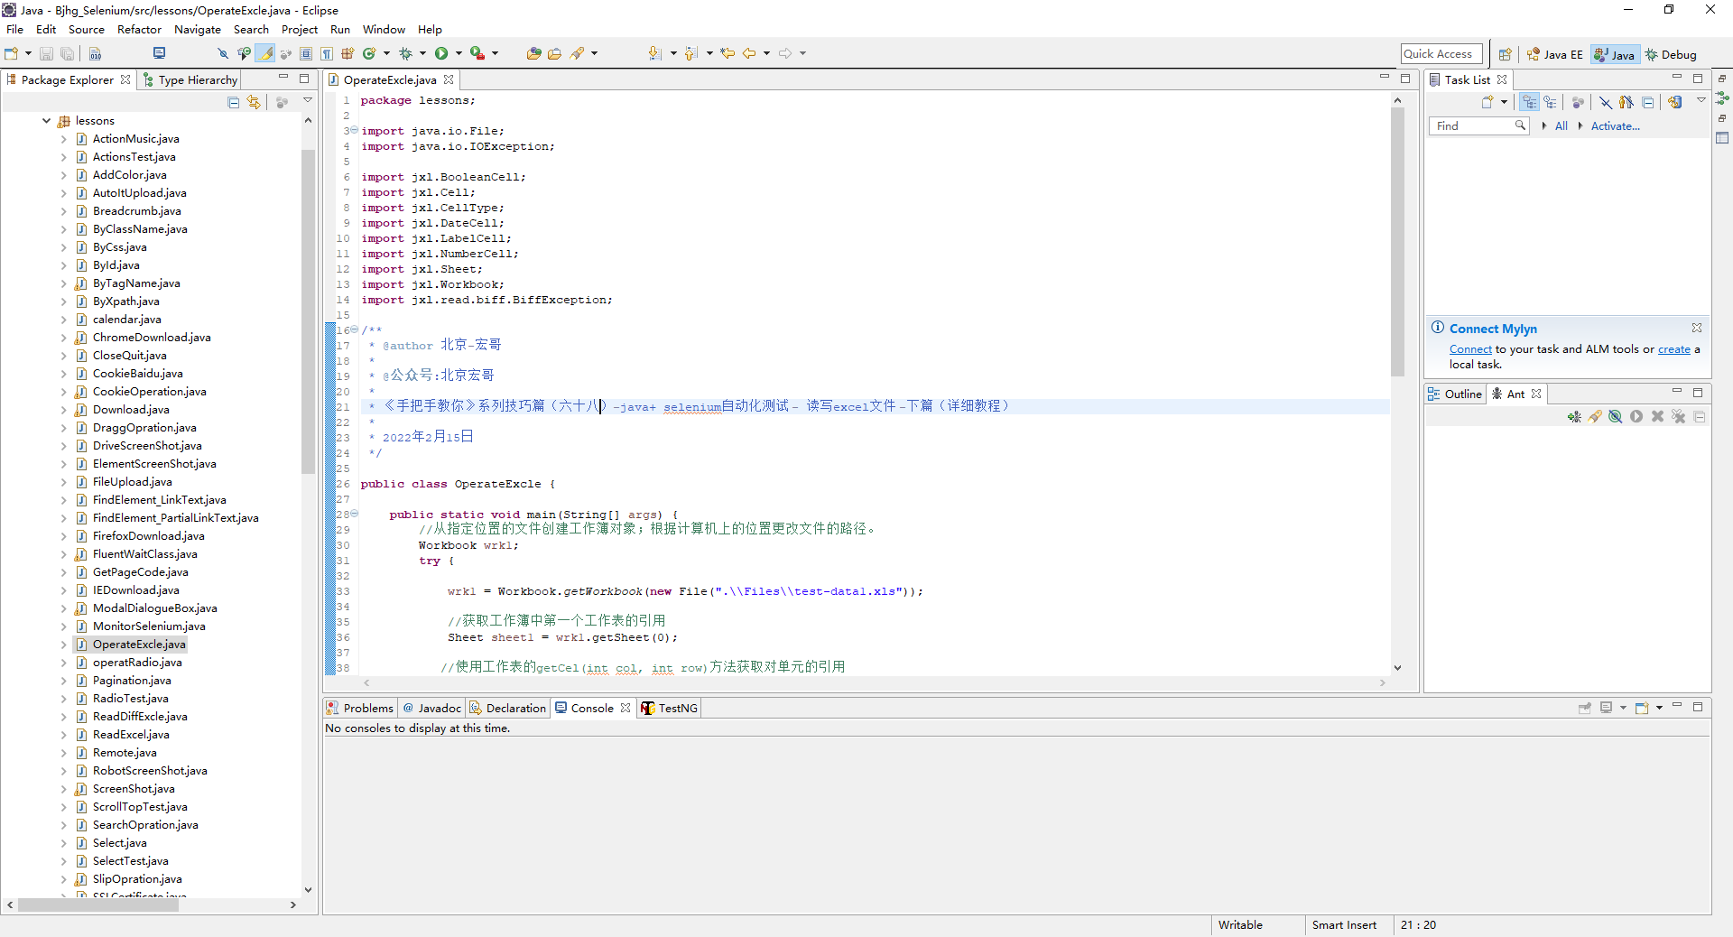Click the New Java Class icon
1733x937 pixels.
coord(369,53)
